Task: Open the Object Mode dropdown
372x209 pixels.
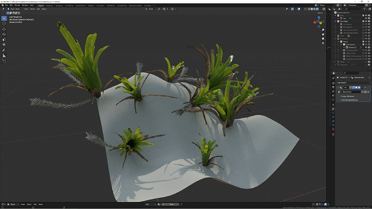Action: point(15,9)
